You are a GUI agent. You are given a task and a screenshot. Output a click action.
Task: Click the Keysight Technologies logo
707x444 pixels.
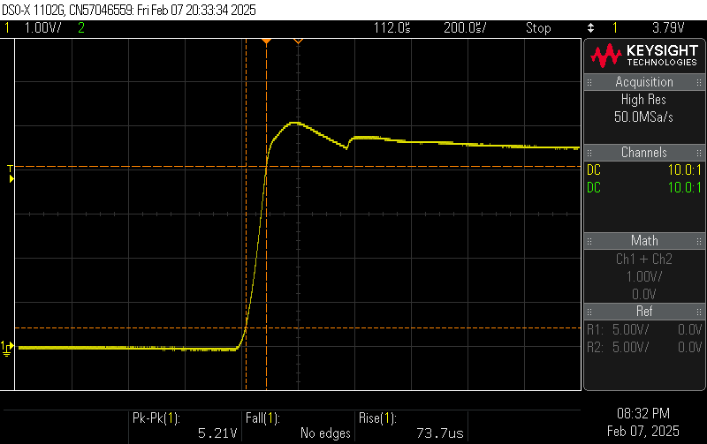pos(644,56)
